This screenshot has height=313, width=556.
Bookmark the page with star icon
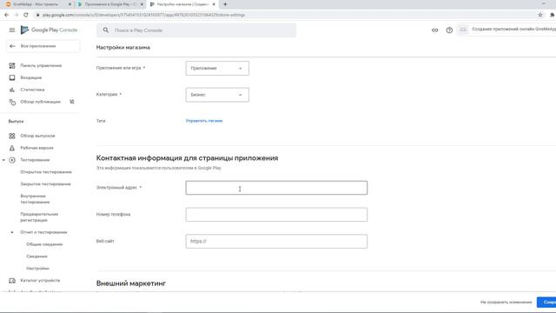540,15
